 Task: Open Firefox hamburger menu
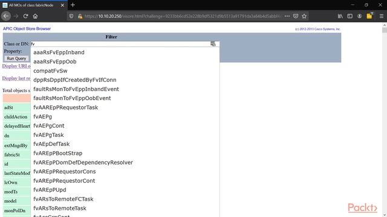(x=382, y=16)
